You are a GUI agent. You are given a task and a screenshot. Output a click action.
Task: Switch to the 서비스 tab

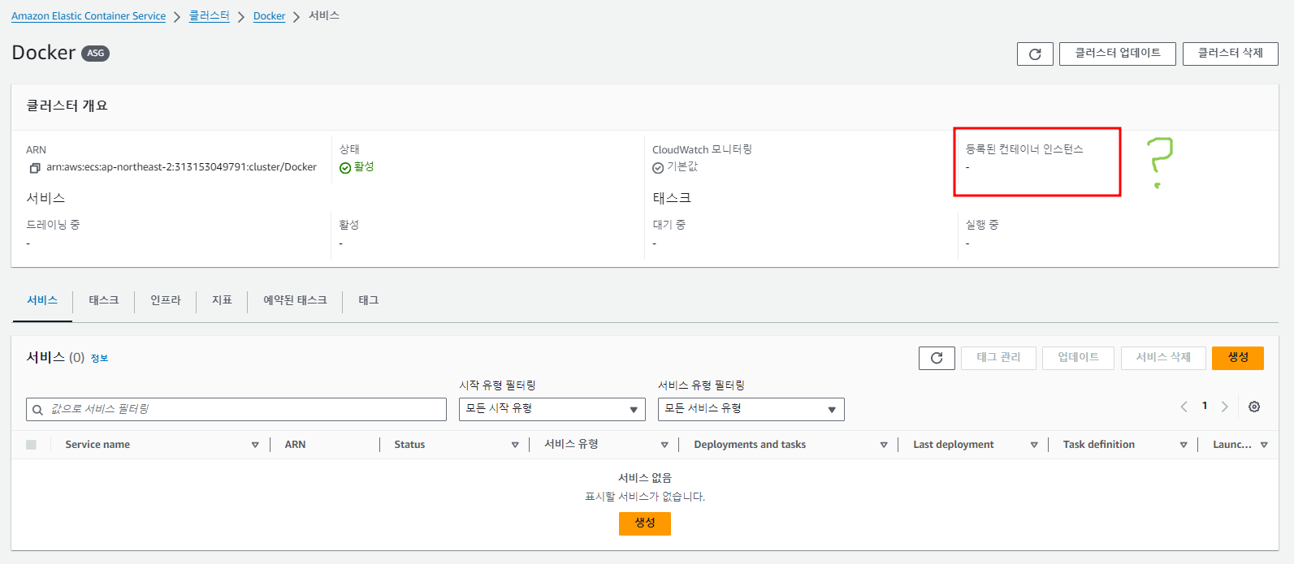42,300
